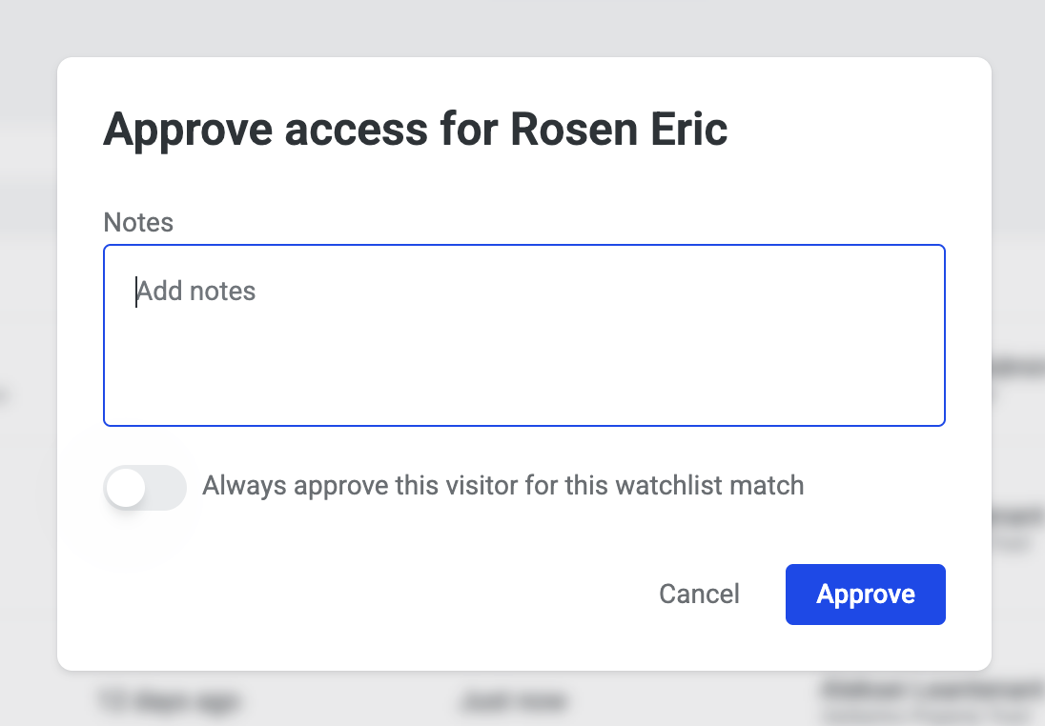Screen dimensions: 1045x726
Task: Select the Cancel text button
Action: [699, 595]
